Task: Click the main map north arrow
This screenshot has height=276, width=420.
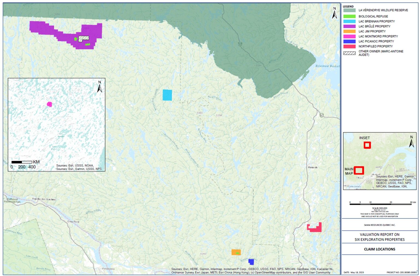Action: (x=334, y=13)
